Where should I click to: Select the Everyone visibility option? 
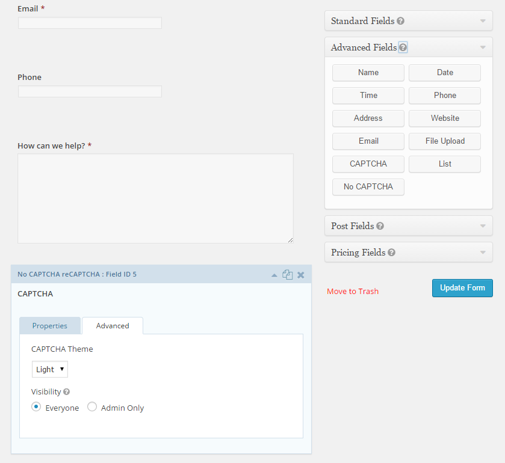37,407
